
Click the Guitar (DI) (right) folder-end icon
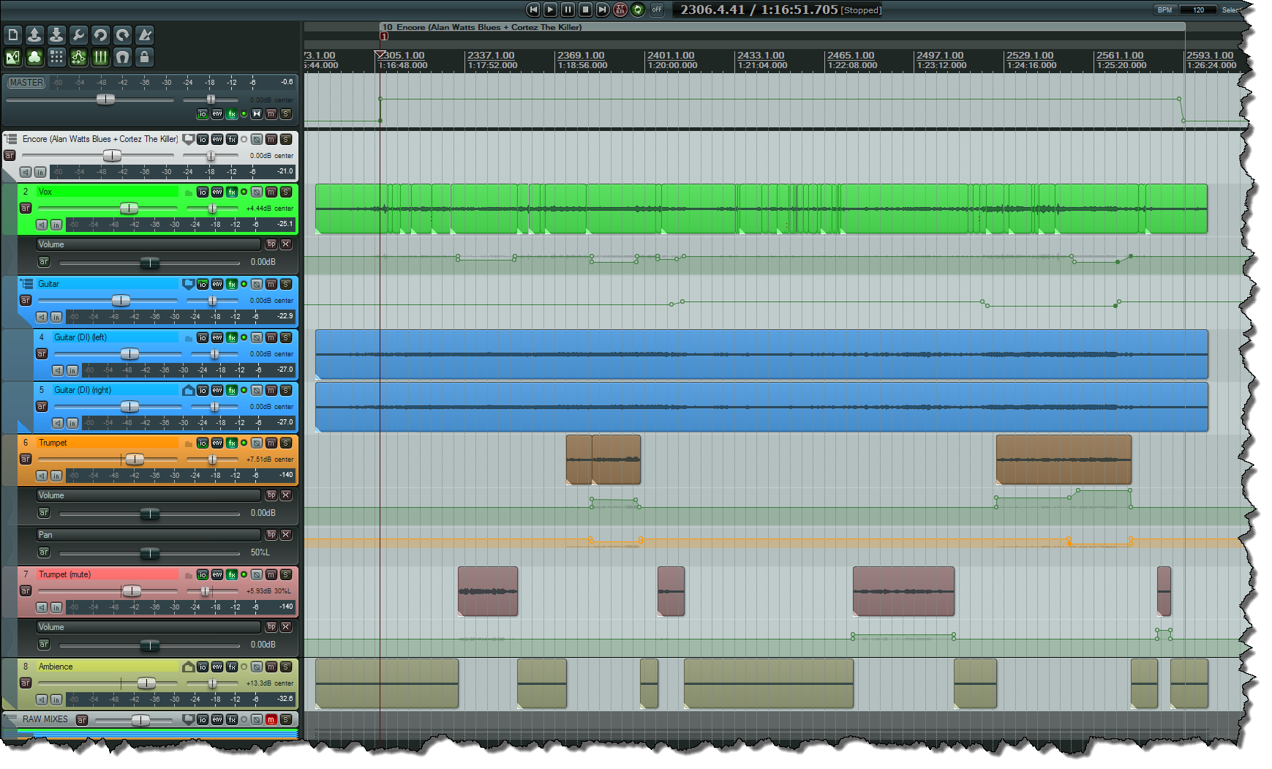coord(188,390)
